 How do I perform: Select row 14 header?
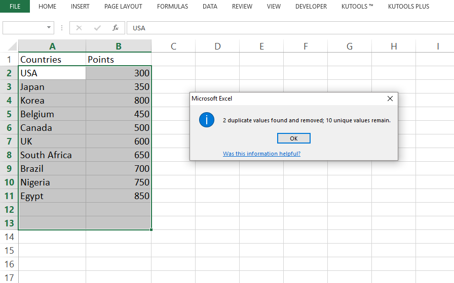click(9, 237)
